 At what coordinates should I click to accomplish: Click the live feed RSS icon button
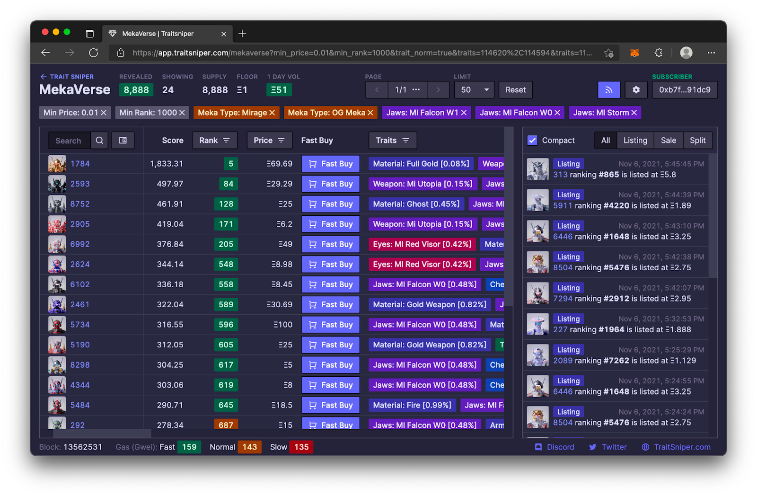point(609,90)
